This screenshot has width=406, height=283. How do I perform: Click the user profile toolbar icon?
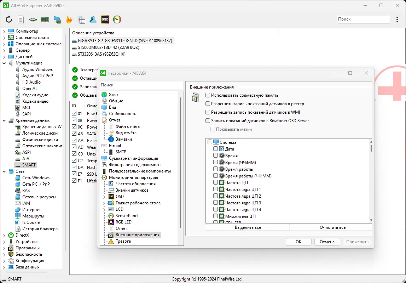(93, 19)
